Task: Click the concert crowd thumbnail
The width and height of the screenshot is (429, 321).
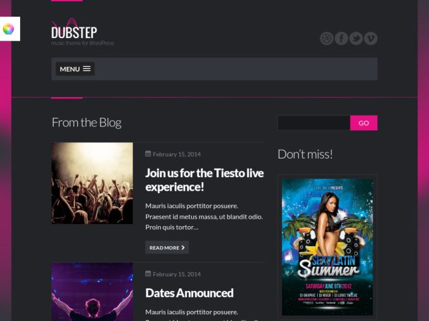Action: (93, 183)
